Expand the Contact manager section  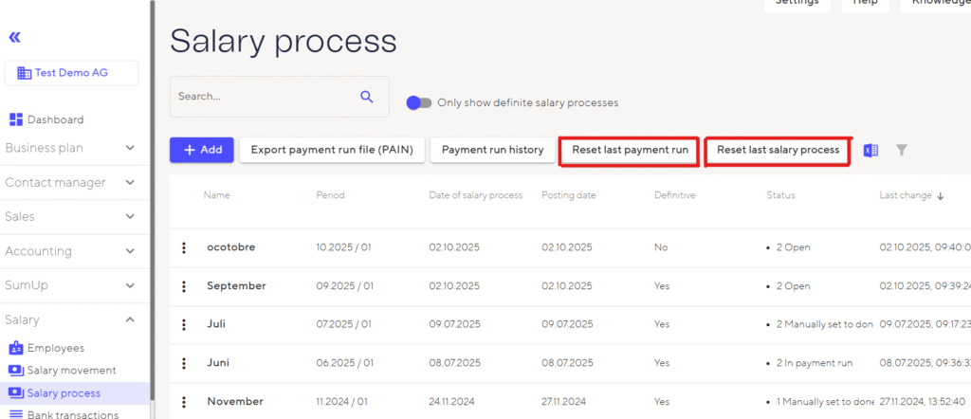click(x=130, y=182)
